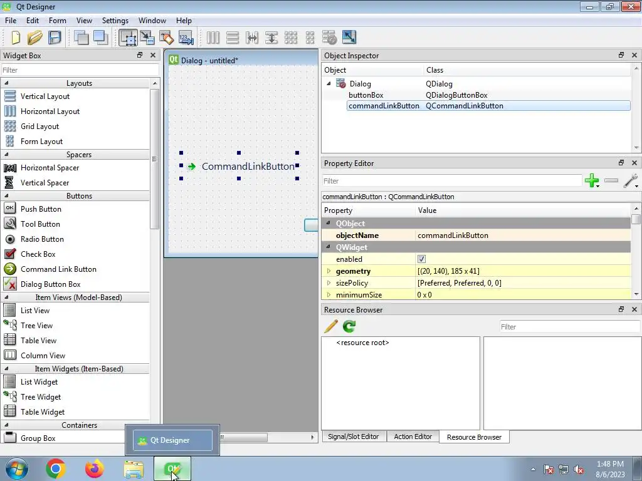Viewport: 642px width, 481px height.
Task: Select the Edit Buddies mode icon
Action: 166,38
